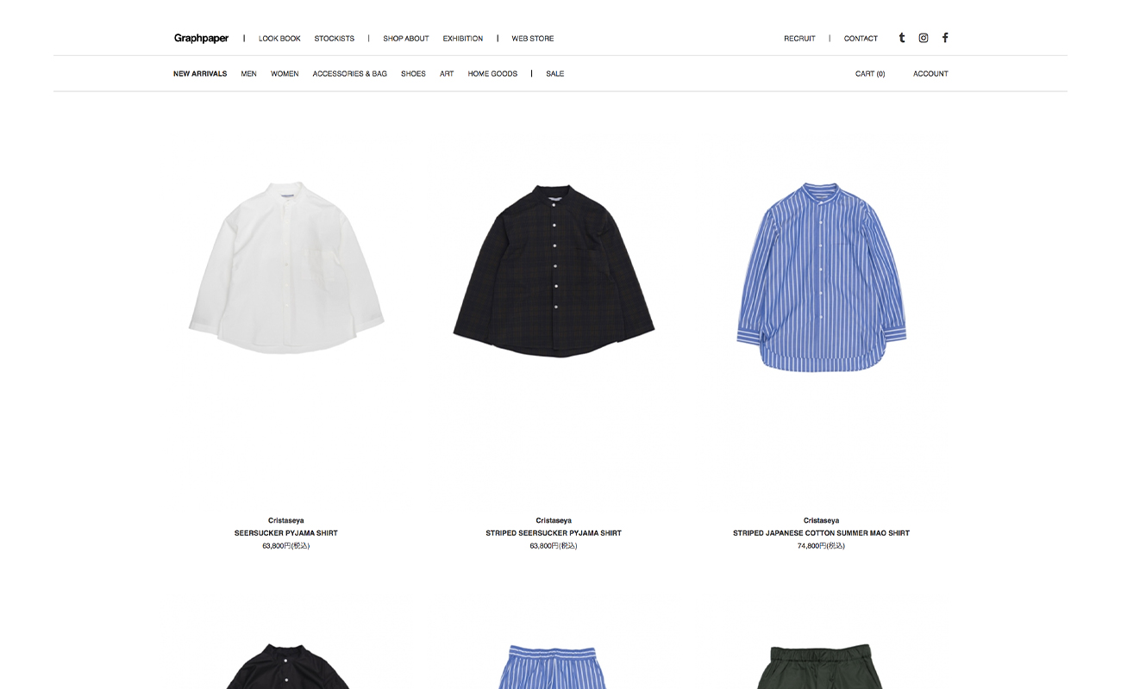The image size is (1121, 689).
Task: Click the Graphpaper logo
Action: pos(201,38)
